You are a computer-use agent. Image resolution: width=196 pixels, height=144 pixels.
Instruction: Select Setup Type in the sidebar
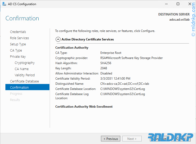18,44
